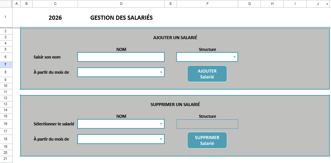Click the GESTION DES SALARIÉS title cell
This screenshot has height=163, width=331.
(121, 18)
